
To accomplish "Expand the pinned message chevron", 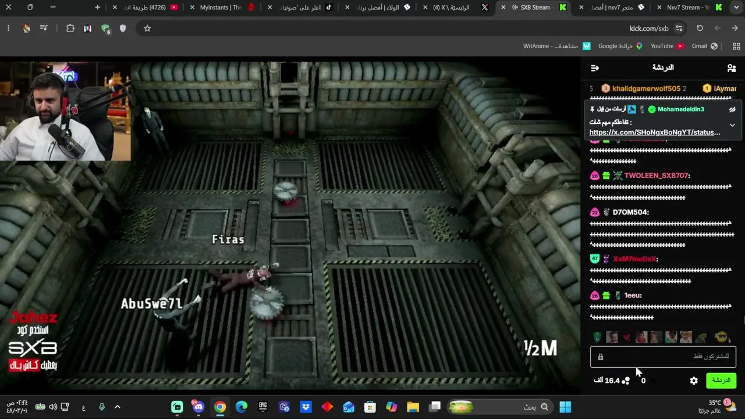I will (732, 125).
